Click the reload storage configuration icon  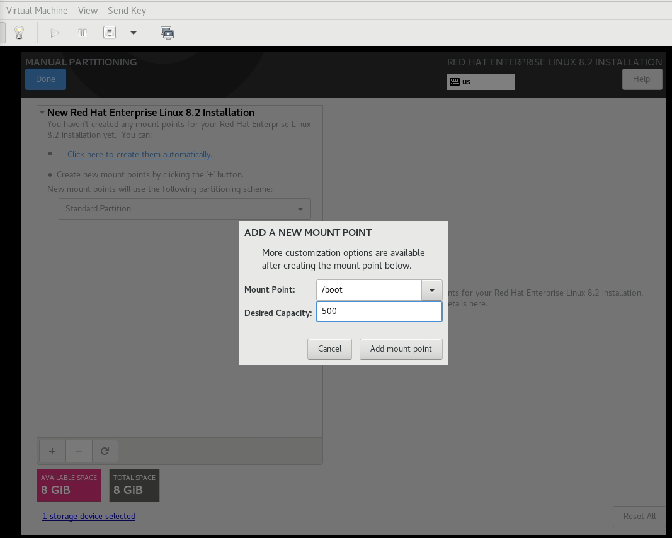(x=105, y=451)
